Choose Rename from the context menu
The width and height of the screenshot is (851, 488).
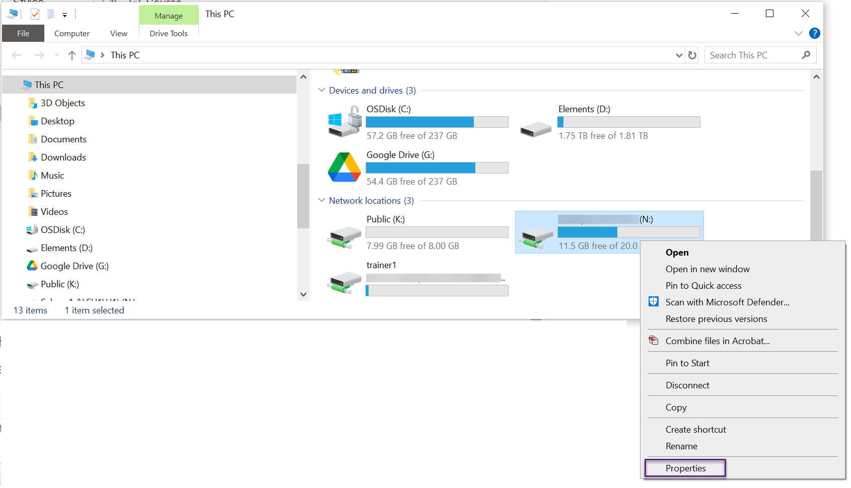[x=743, y=446]
